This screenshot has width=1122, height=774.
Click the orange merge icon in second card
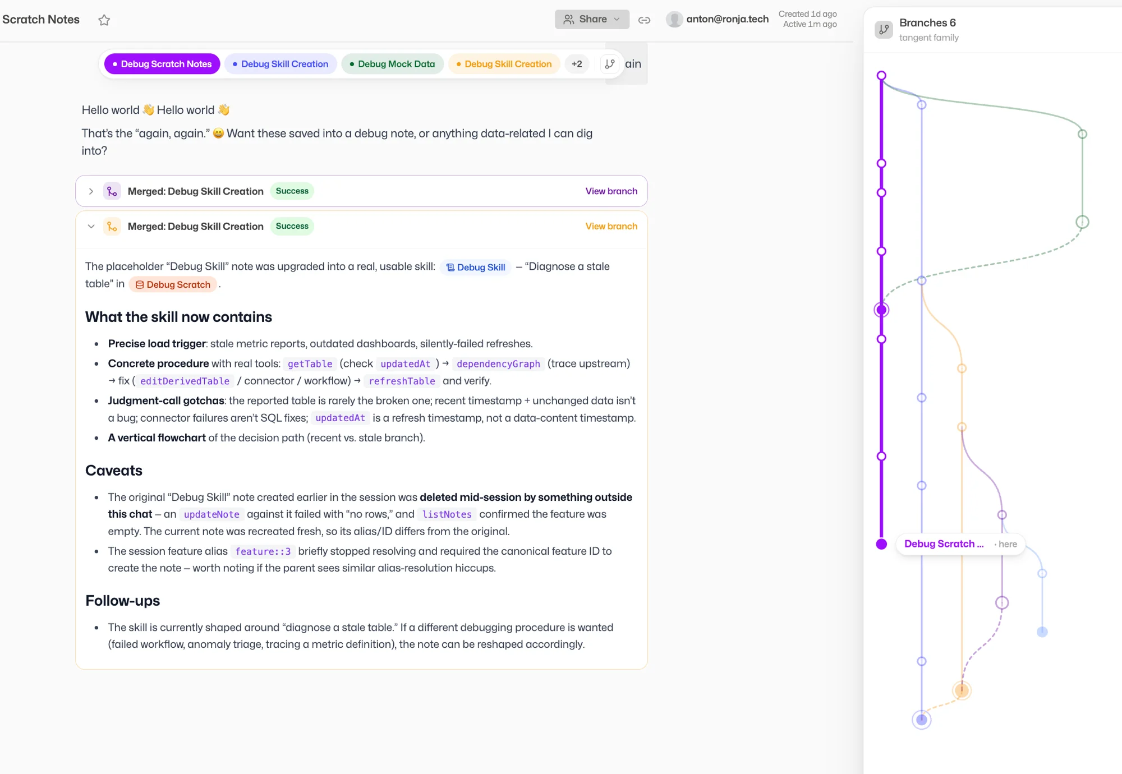[112, 227]
